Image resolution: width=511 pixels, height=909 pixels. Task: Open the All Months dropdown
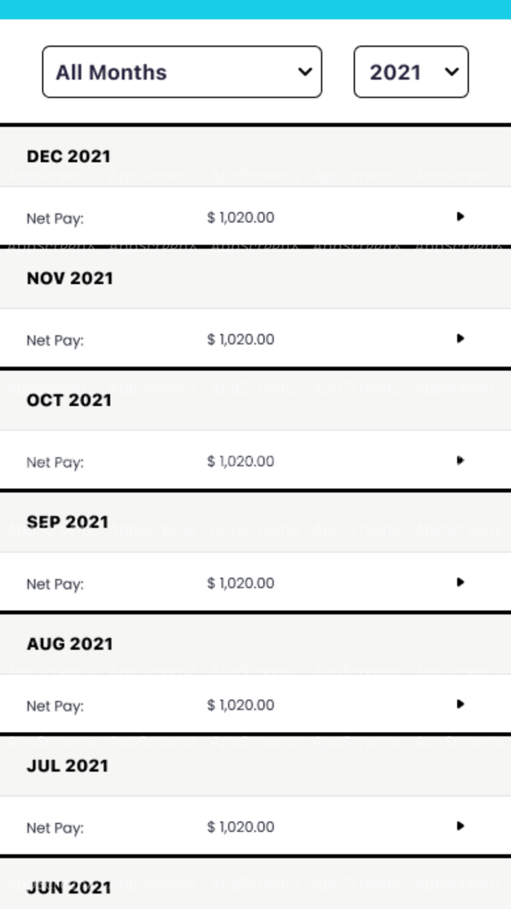coord(182,72)
